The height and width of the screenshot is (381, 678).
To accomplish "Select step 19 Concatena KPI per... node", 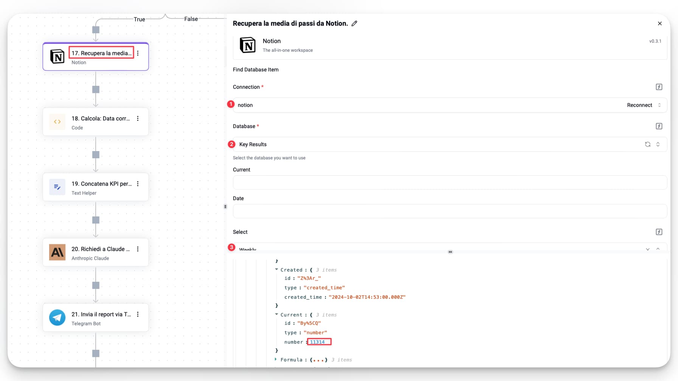I will [96, 187].
